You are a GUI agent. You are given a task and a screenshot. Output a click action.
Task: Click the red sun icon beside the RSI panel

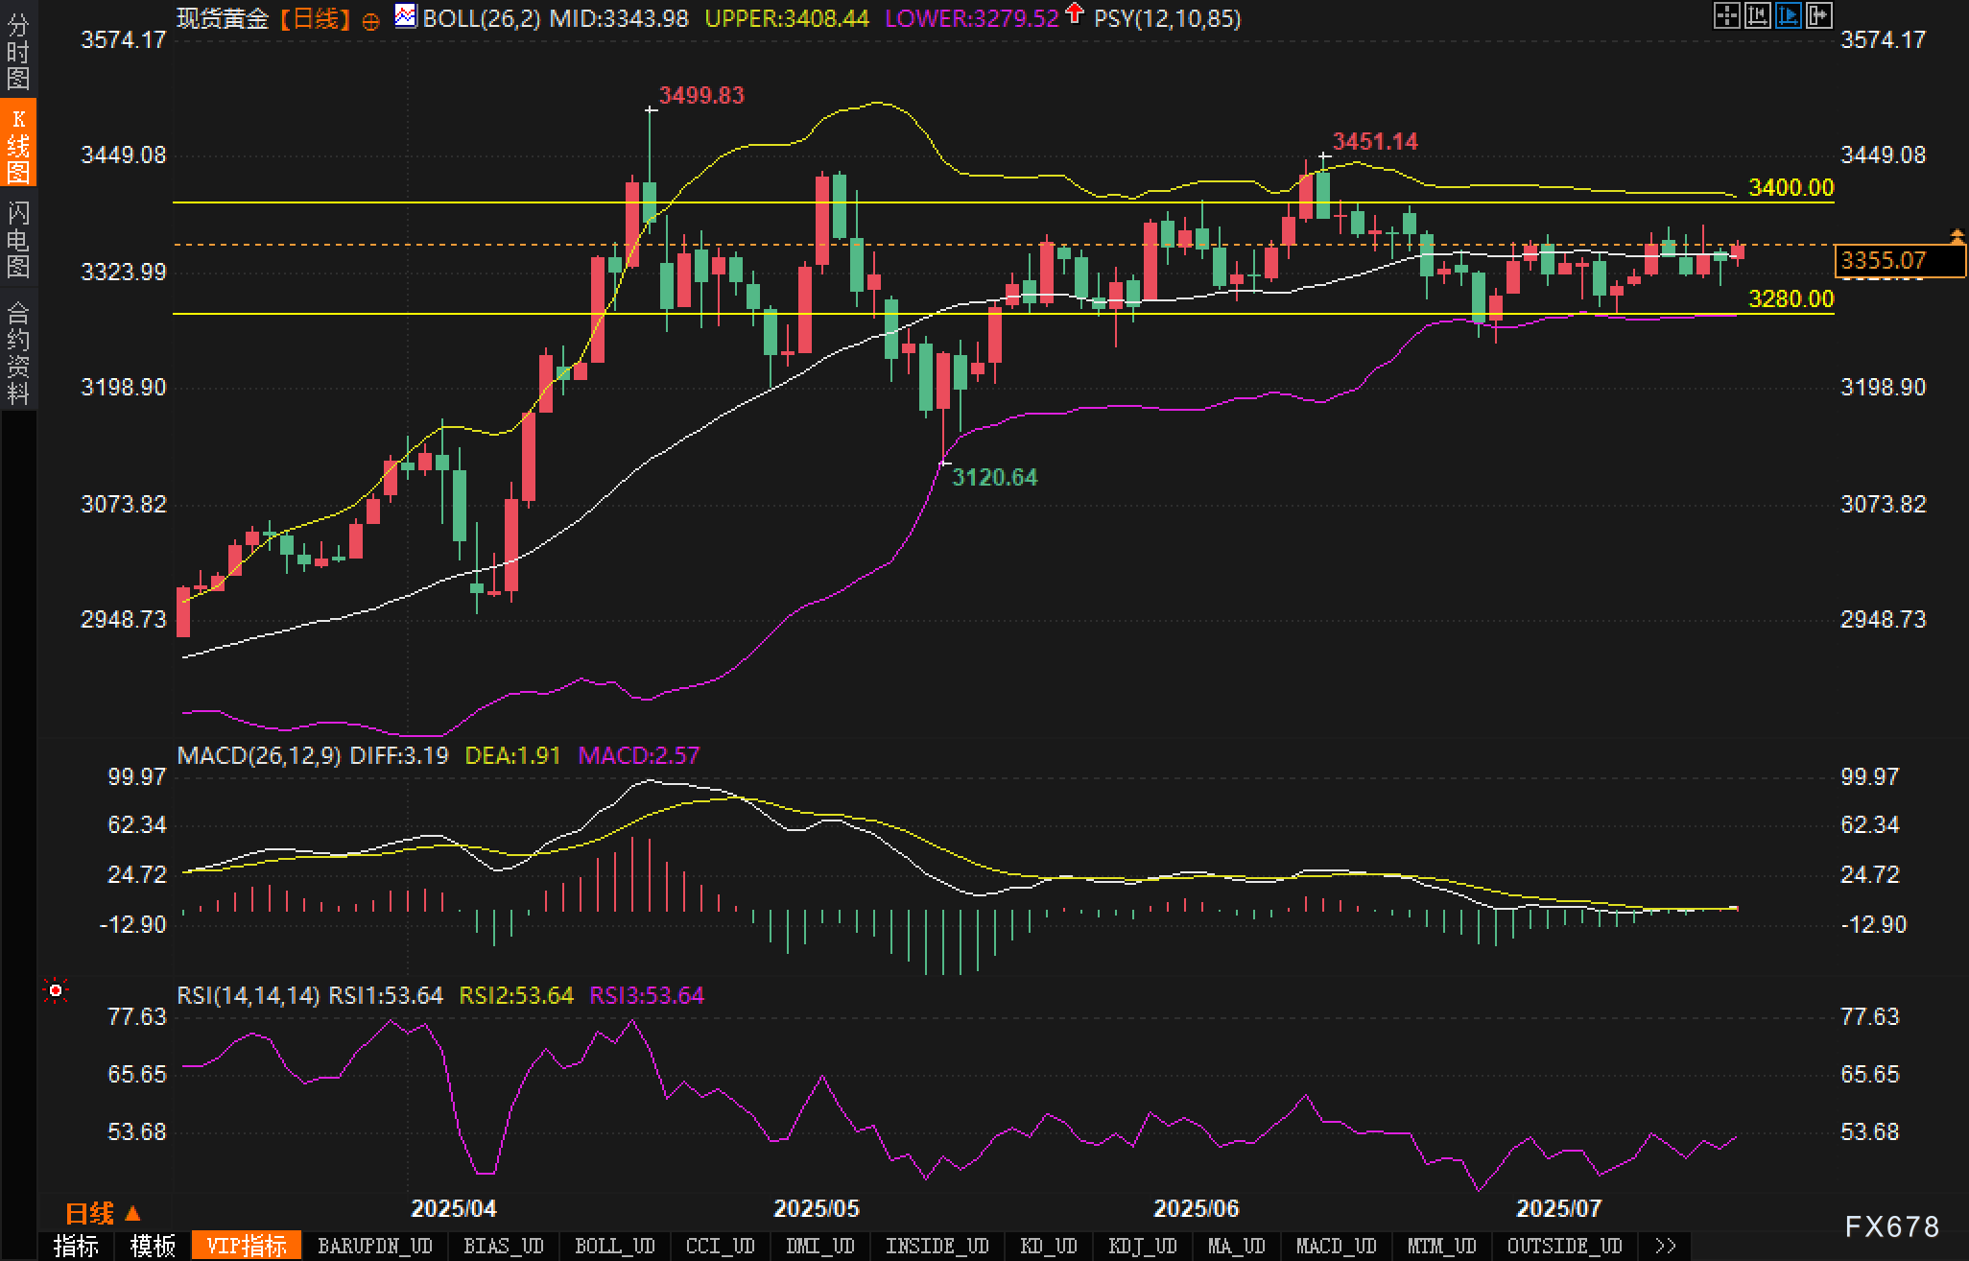(x=57, y=990)
